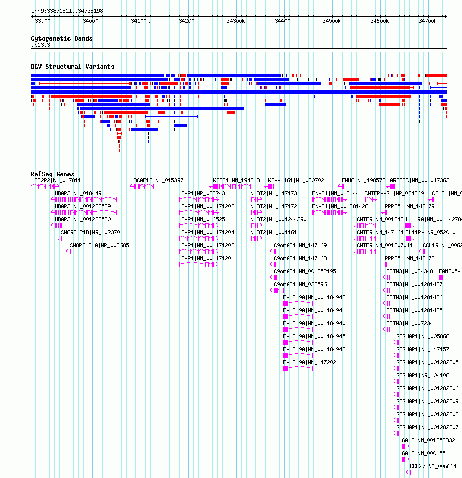Click the 34000k ruler tick label
Screen dimensions: 462x478
pos(92,21)
